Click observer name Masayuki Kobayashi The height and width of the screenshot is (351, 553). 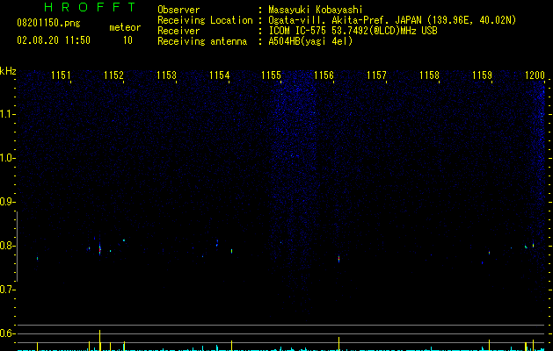coord(316,10)
